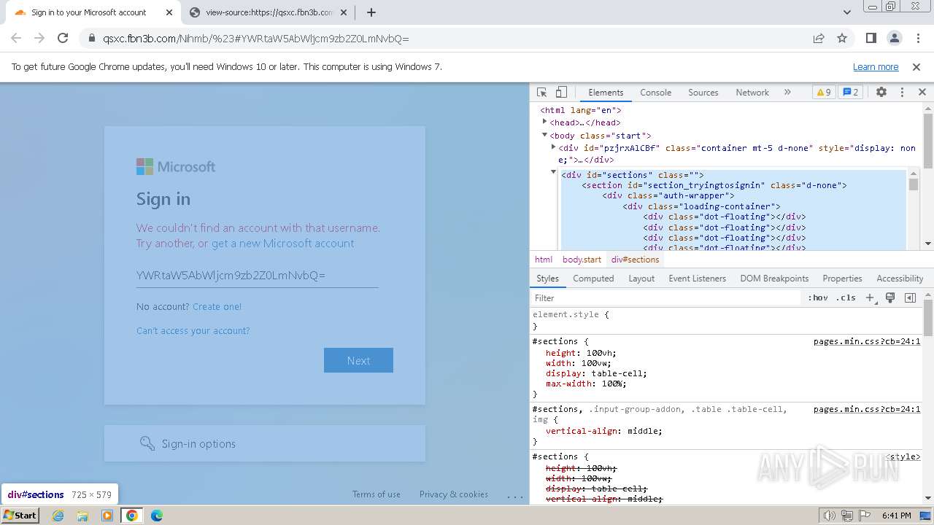Open the Accessibility tab

coord(900,279)
